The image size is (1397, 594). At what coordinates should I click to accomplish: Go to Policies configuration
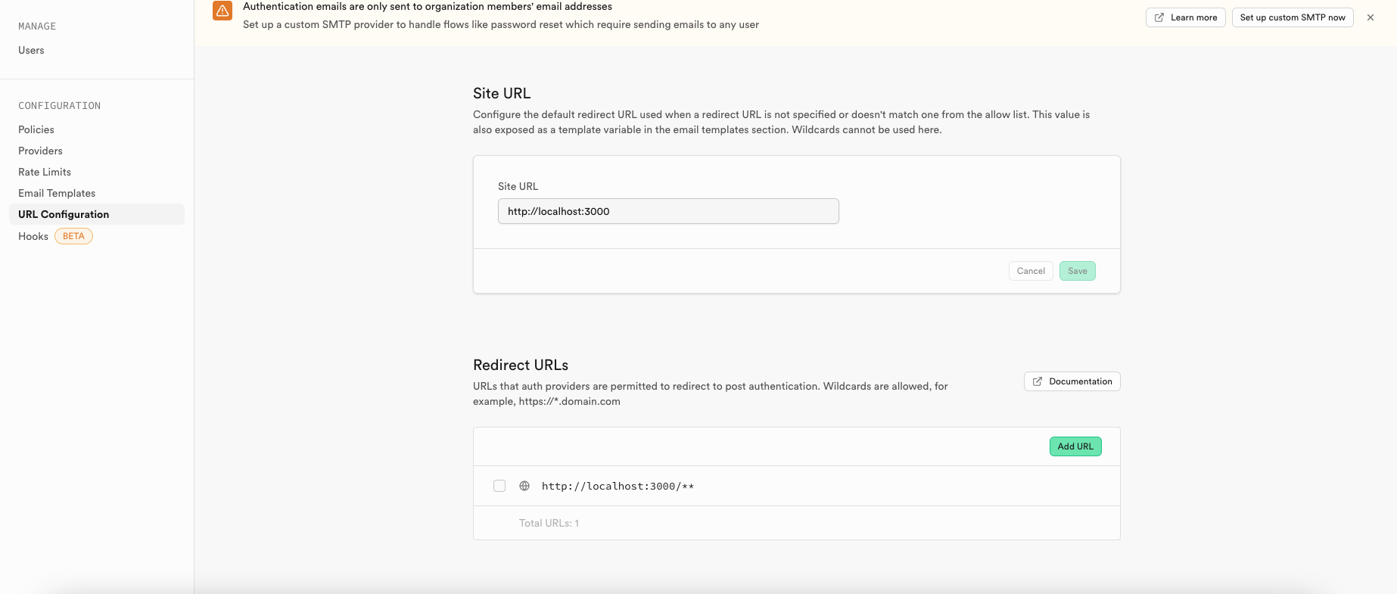[x=36, y=129]
